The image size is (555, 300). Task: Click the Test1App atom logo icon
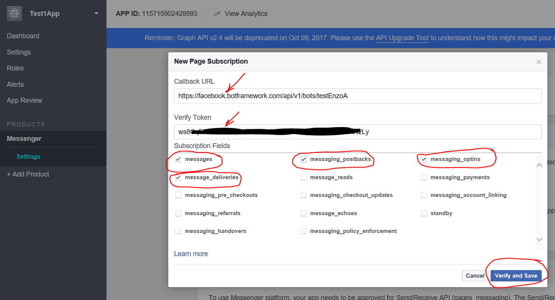pos(14,14)
